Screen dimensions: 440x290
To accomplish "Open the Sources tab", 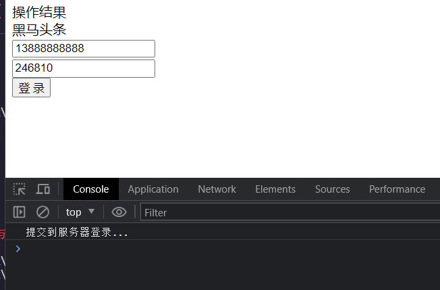I will click(x=332, y=189).
